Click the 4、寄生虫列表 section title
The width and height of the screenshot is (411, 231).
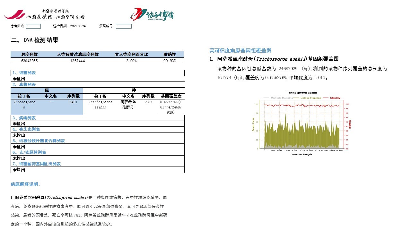pos(26,129)
